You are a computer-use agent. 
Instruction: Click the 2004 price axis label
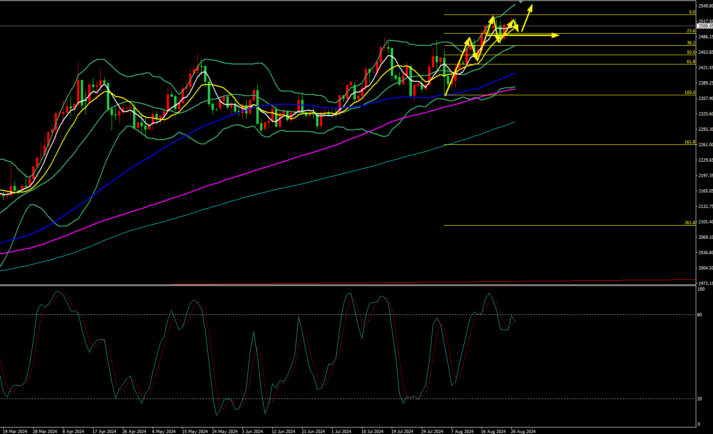(706, 268)
